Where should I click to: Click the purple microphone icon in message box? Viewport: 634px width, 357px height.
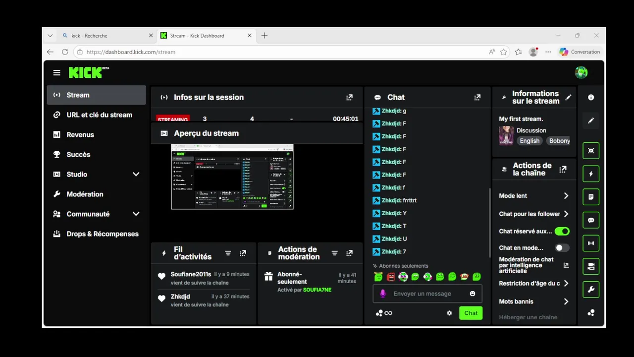382,294
